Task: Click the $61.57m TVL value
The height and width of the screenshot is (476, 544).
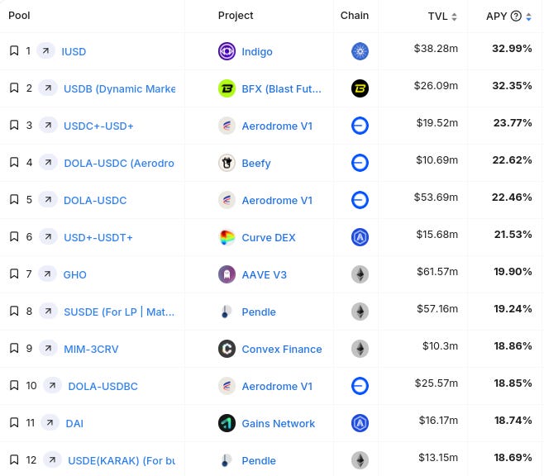Action: (437, 271)
